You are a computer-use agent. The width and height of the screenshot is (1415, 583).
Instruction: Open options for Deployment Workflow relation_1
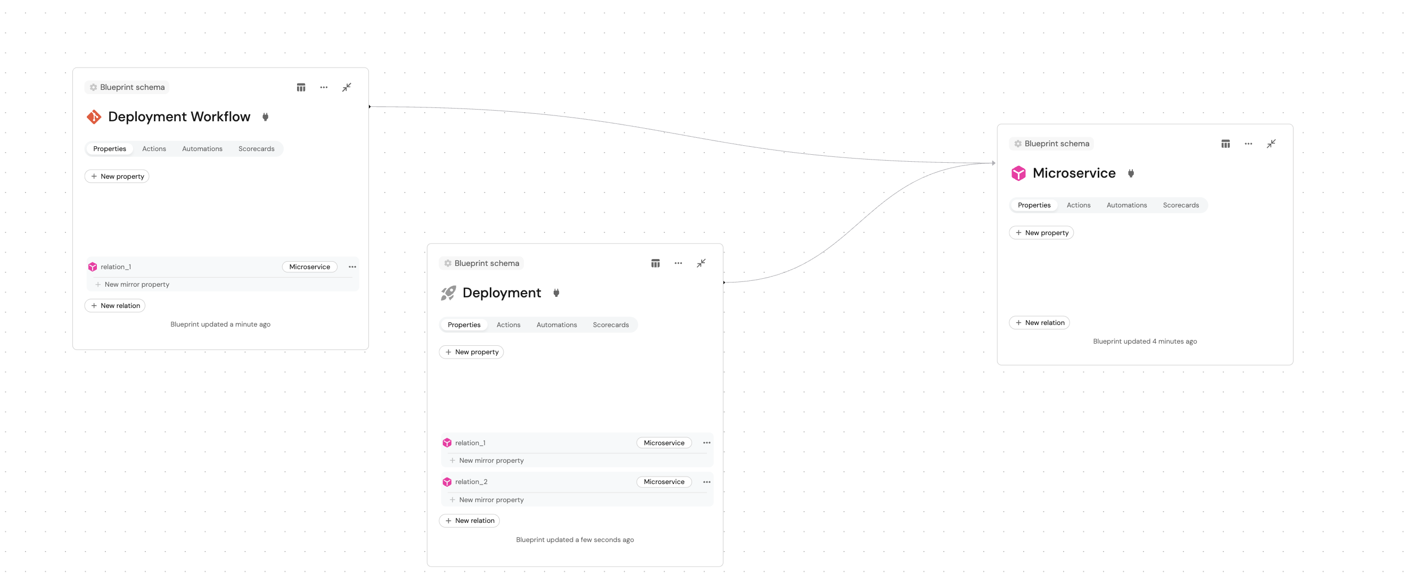tap(352, 267)
